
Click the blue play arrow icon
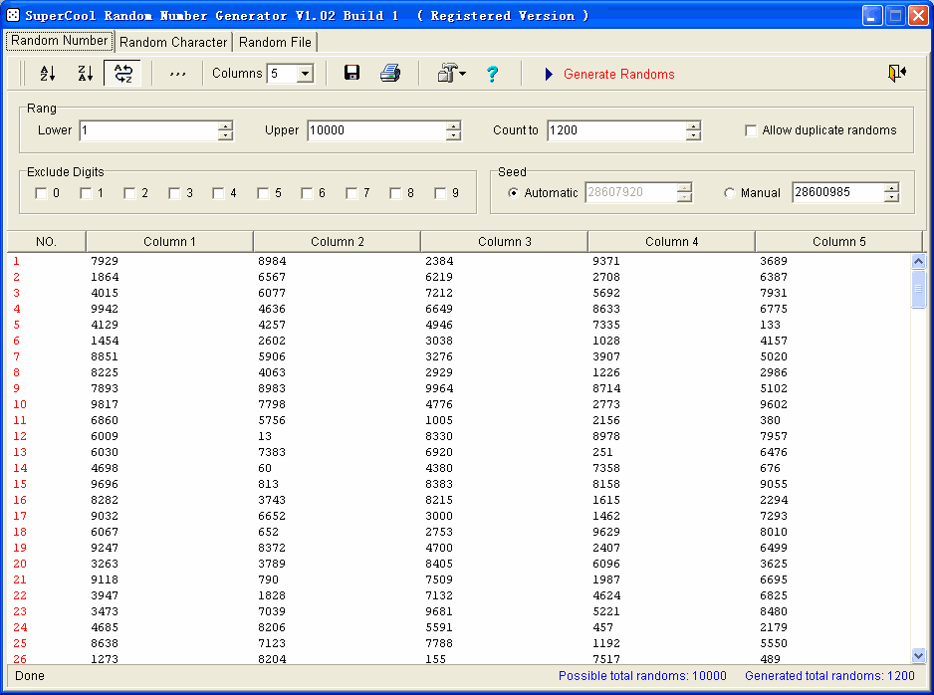pyautogui.click(x=549, y=74)
